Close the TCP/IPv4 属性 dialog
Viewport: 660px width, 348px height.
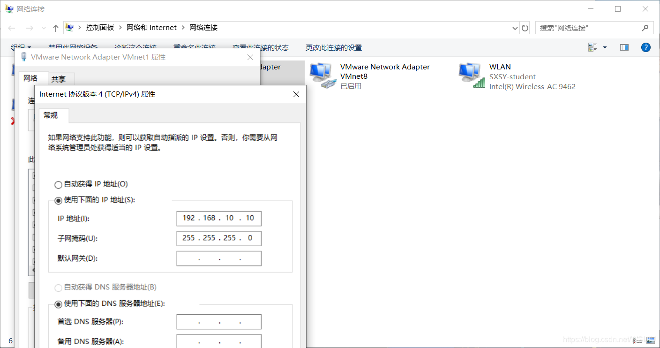pos(296,94)
